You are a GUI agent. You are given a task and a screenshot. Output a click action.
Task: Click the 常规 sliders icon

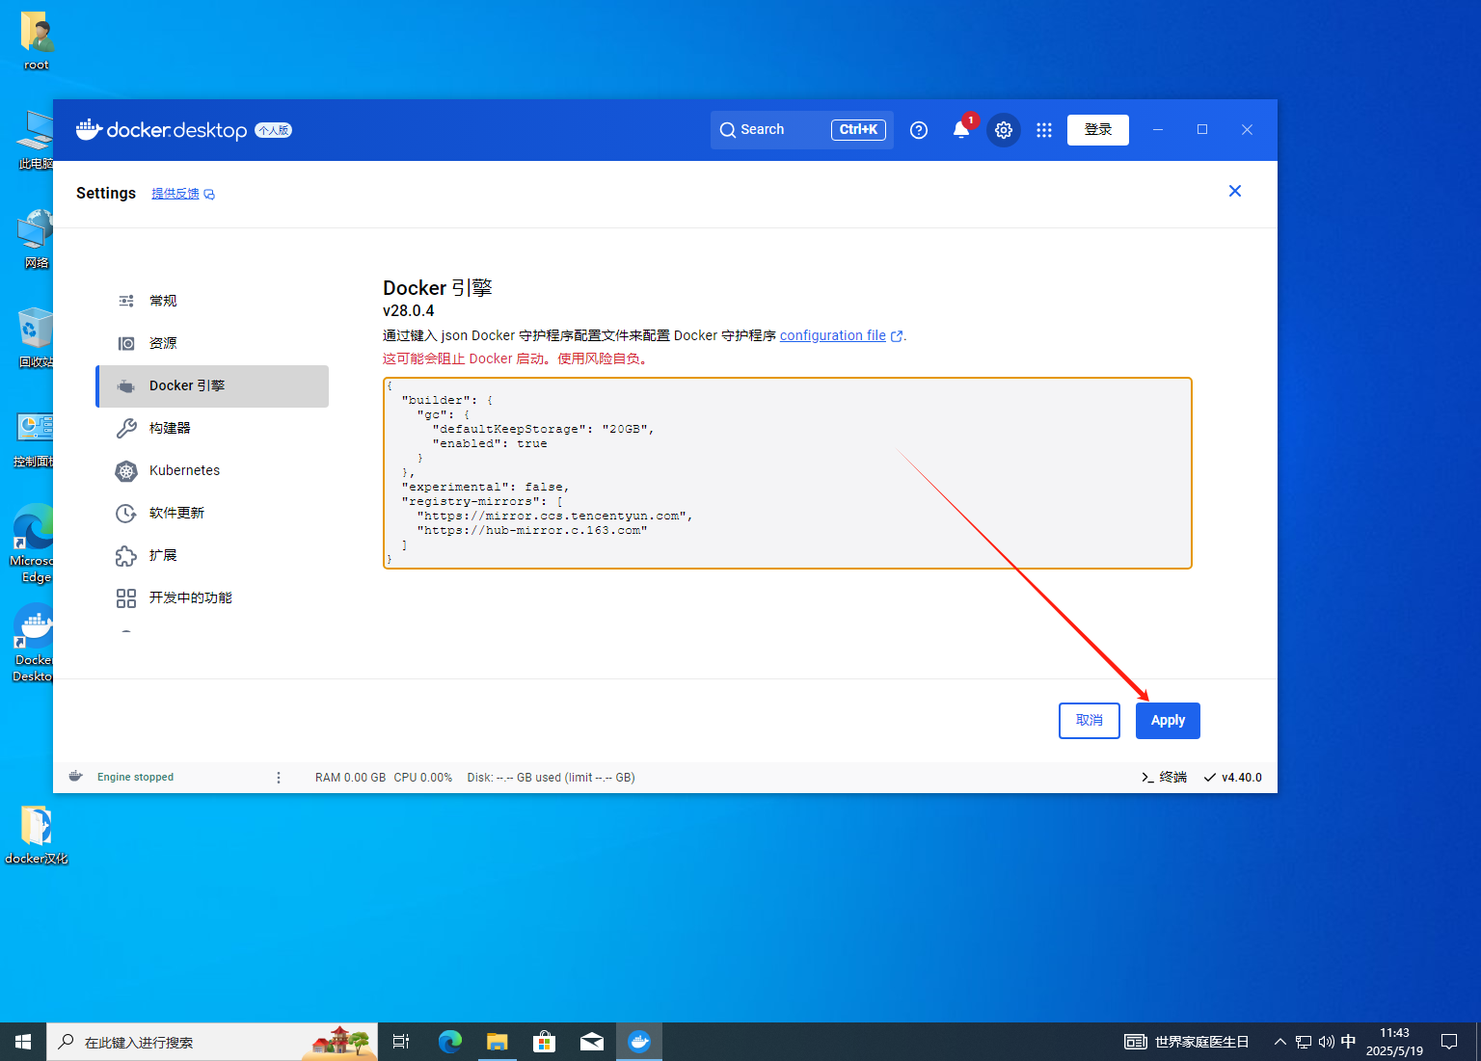point(126,301)
